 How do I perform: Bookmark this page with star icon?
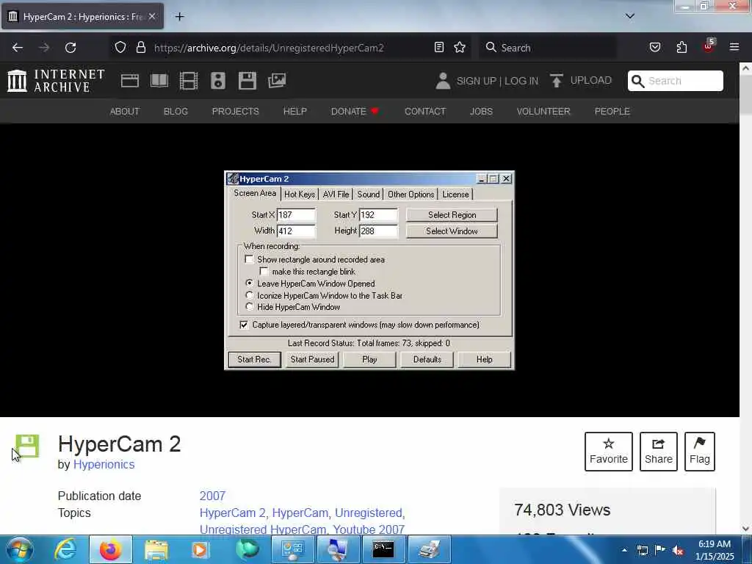coord(460,47)
